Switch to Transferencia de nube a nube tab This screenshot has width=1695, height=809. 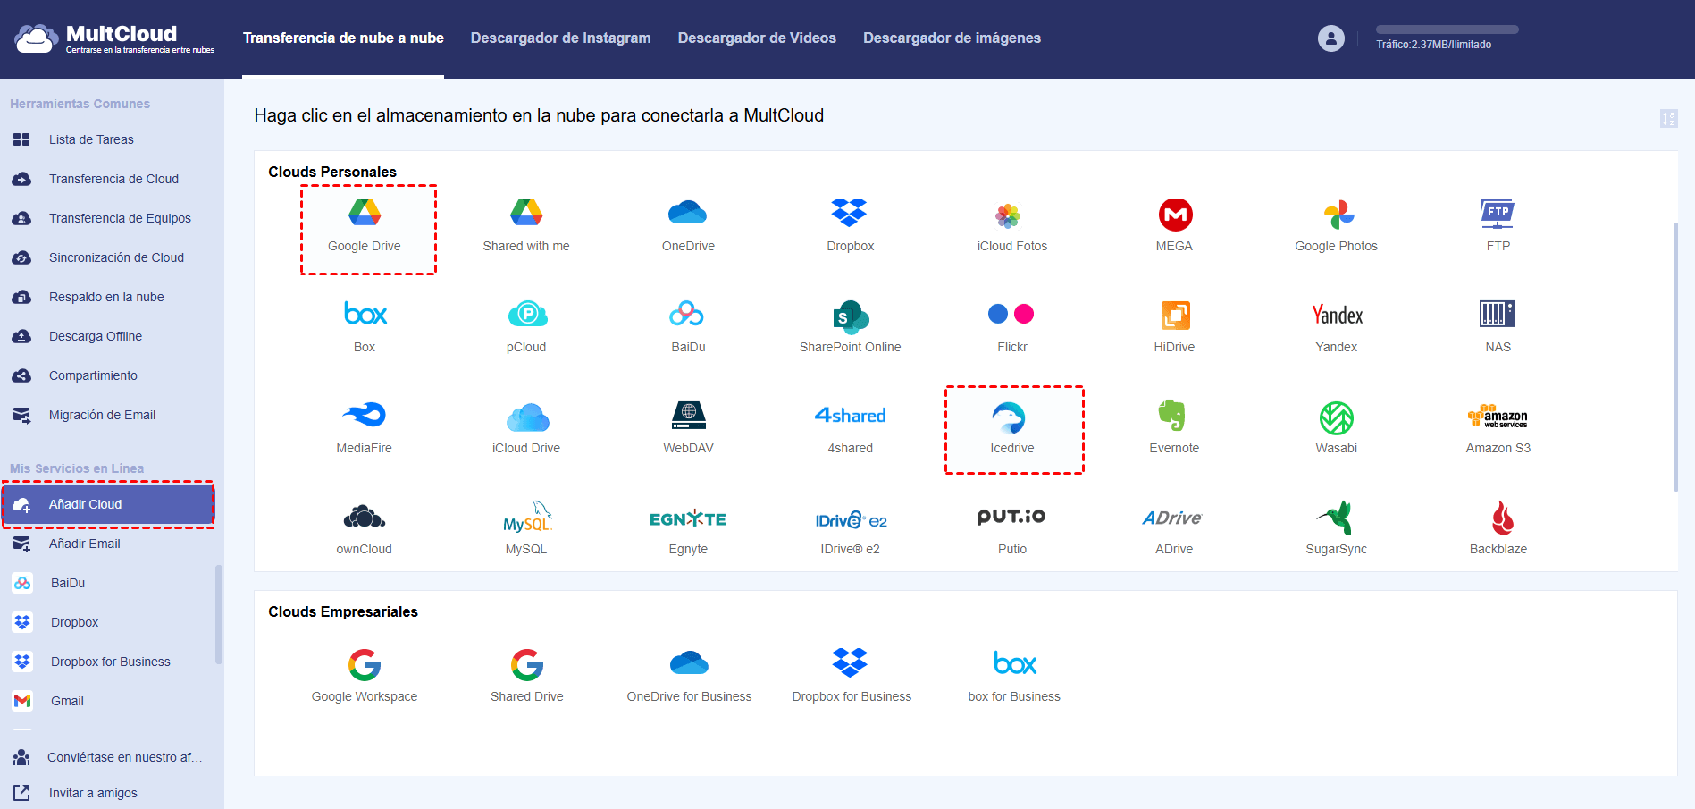(x=343, y=38)
